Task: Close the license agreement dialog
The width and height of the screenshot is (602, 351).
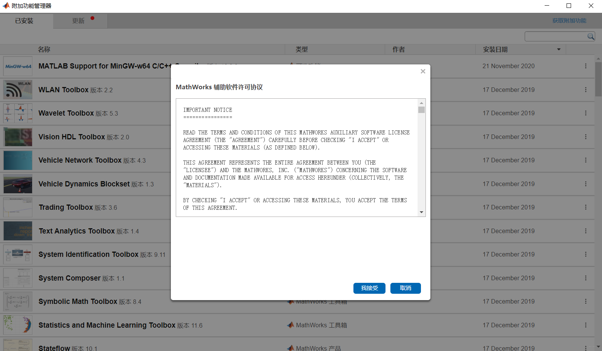Action: (x=423, y=71)
